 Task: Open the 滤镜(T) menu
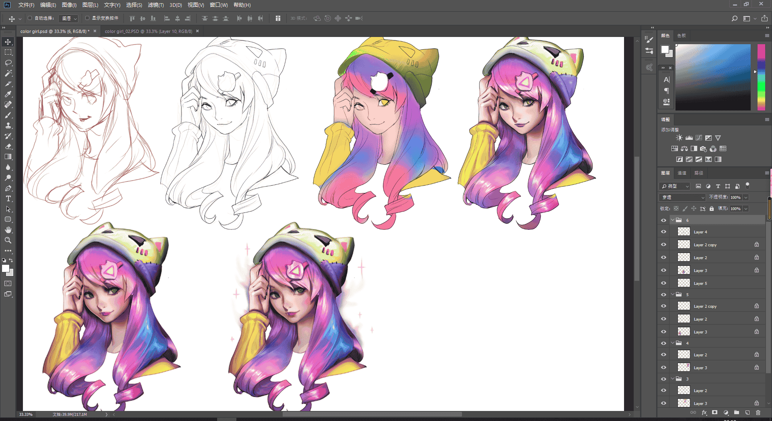[x=156, y=5]
